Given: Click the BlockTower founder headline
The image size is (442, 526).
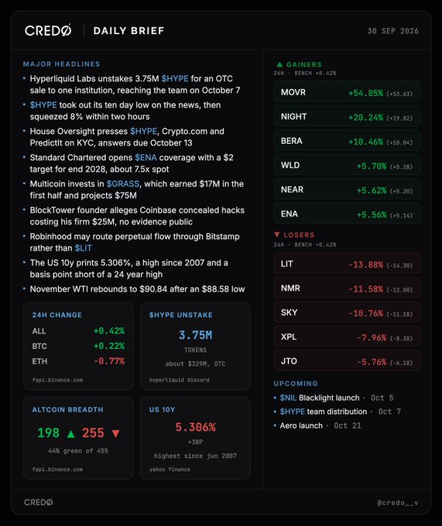Looking at the screenshot, I should pos(137,216).
